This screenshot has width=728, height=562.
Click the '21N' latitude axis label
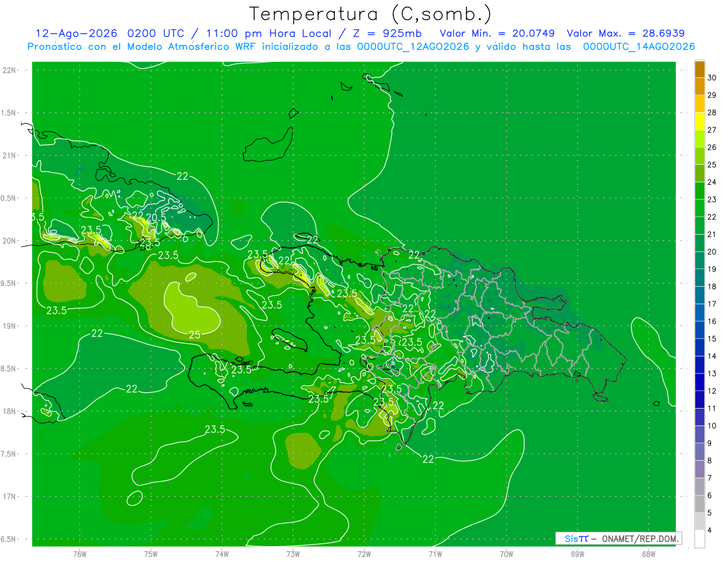10,155
